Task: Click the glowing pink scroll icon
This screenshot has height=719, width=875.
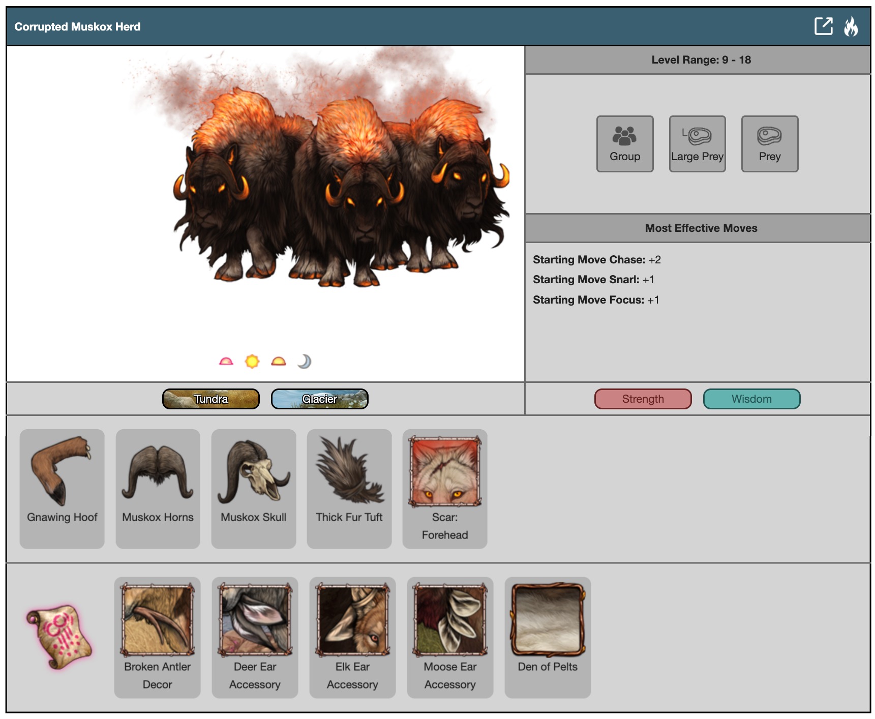Action: [x=59, y=636]
